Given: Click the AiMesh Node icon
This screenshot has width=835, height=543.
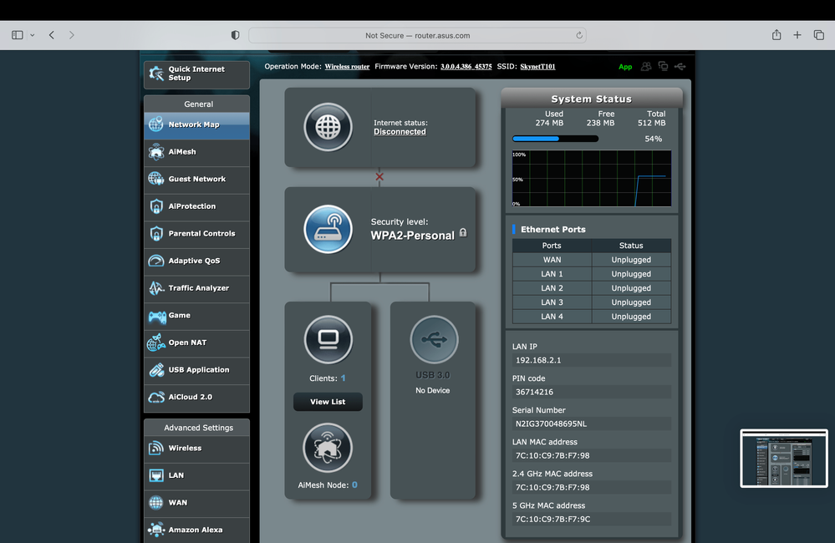Looking at the screenshot, I should (328, 449).
